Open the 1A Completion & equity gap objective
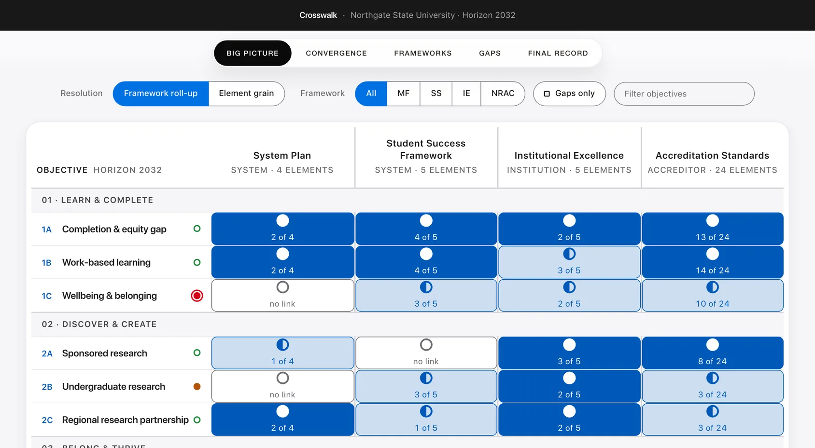 121,229
